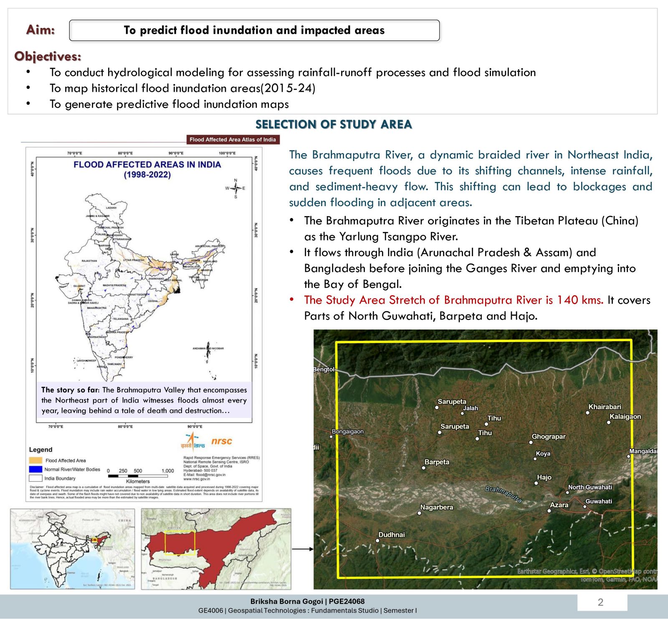Click the nrsc logo
Image resolution: width=668 pixels, height=619 pixels.
click(221, 441)
